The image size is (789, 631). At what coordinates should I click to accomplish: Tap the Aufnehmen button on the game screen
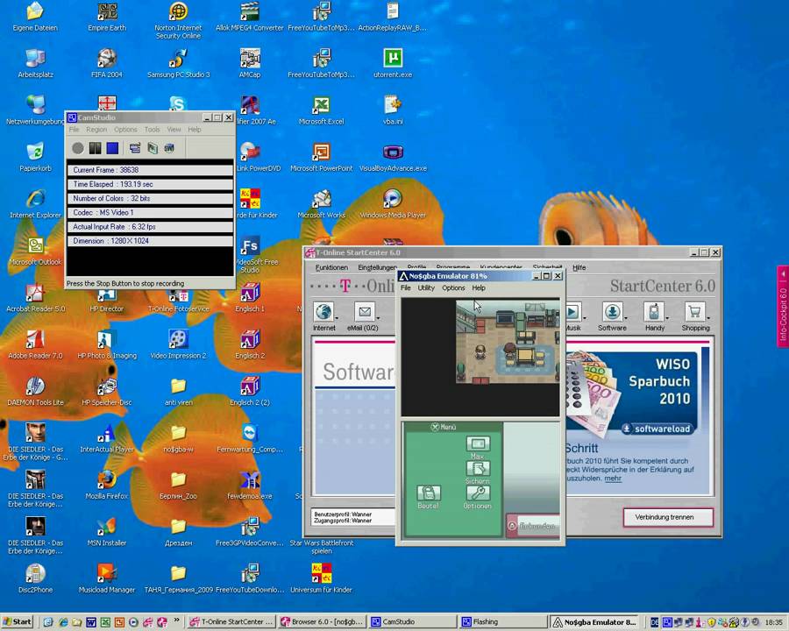[x=533, y=526]
